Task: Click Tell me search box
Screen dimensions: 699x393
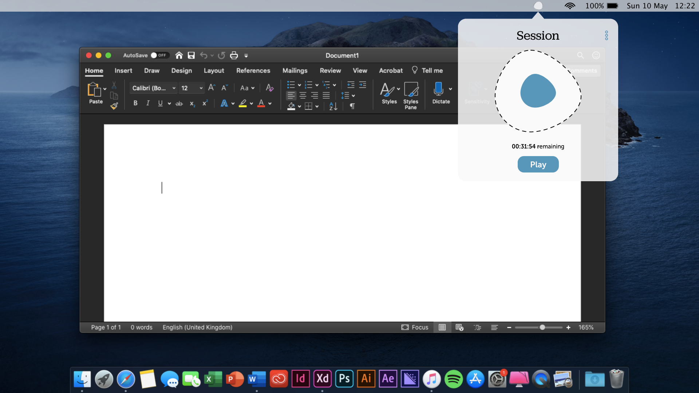Action: tap(427, 70)
